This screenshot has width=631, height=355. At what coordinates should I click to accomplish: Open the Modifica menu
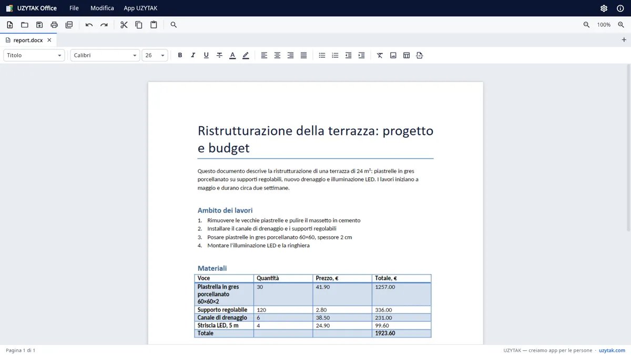tap(102, 8)
